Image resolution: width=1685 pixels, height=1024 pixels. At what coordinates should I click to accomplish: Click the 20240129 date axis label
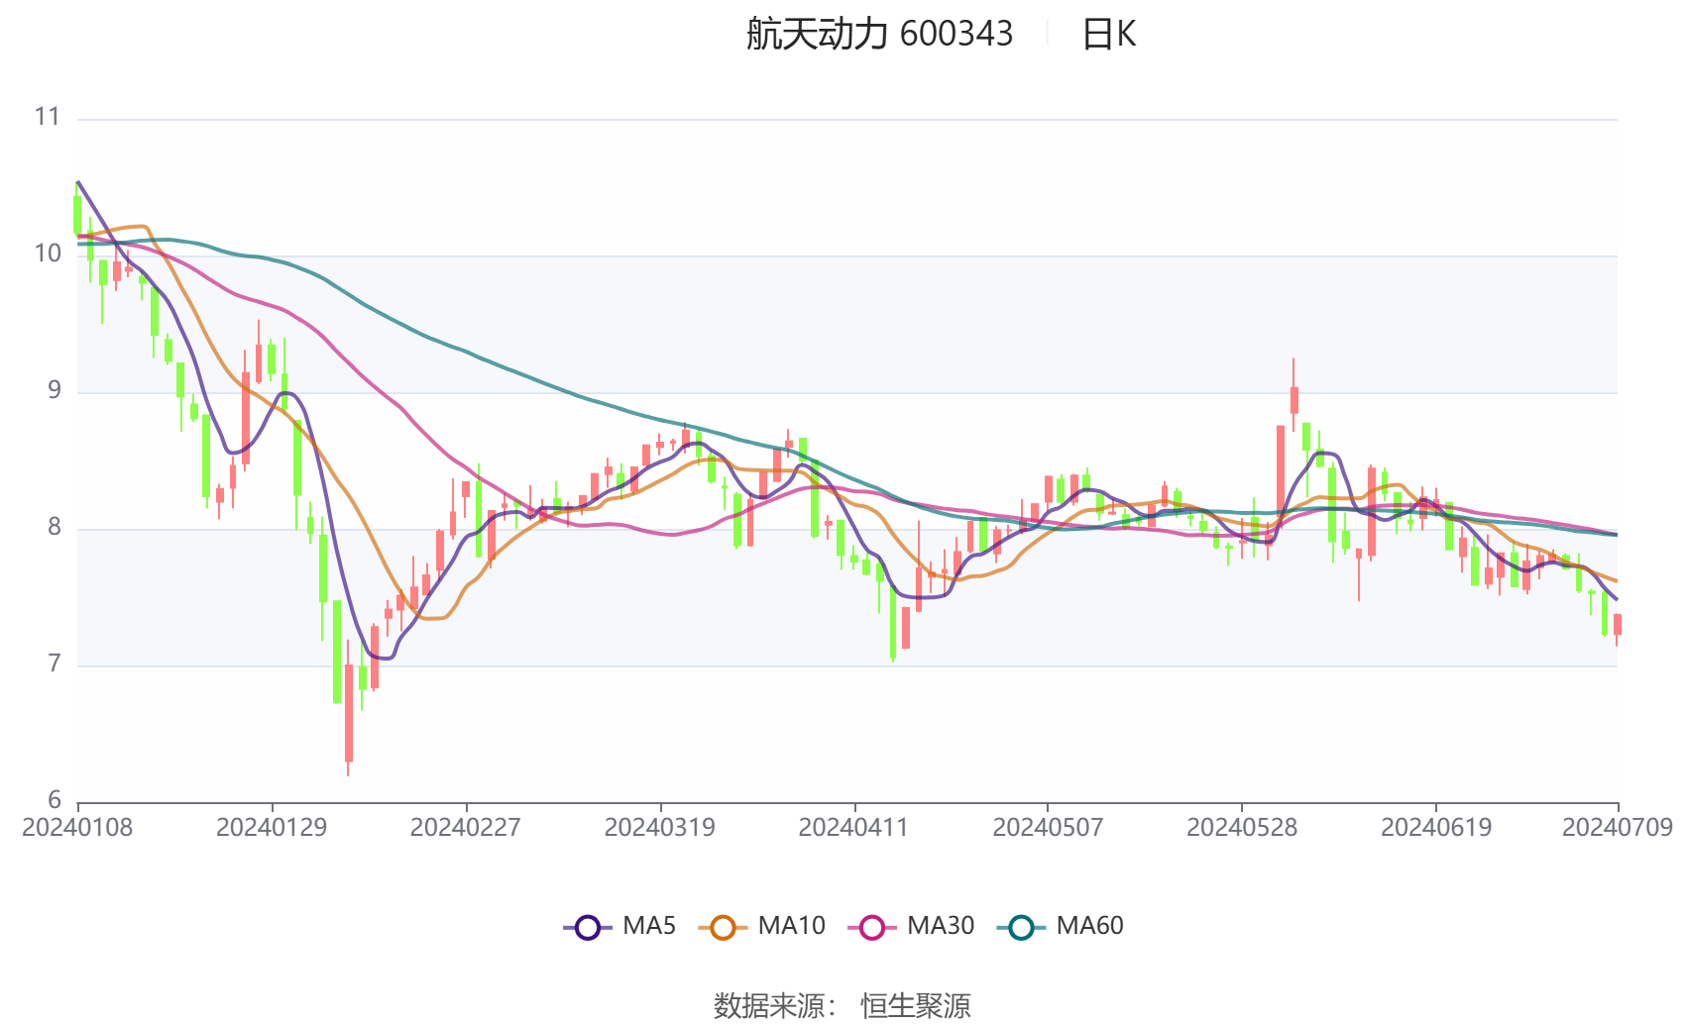tap(272, 827)
